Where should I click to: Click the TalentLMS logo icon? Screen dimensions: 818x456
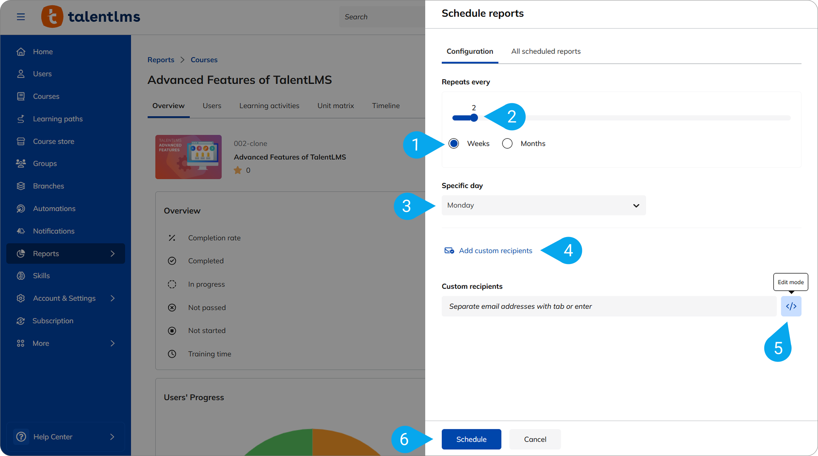pos(52,17)
